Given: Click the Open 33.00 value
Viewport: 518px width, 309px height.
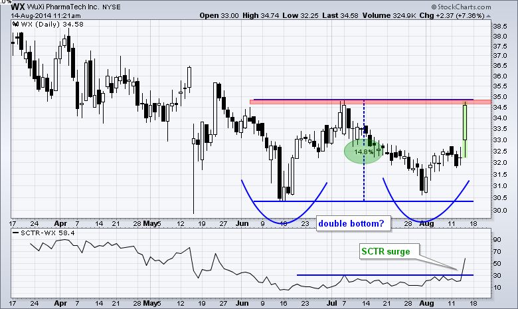Looking at the screenshot, I should 219,15.
